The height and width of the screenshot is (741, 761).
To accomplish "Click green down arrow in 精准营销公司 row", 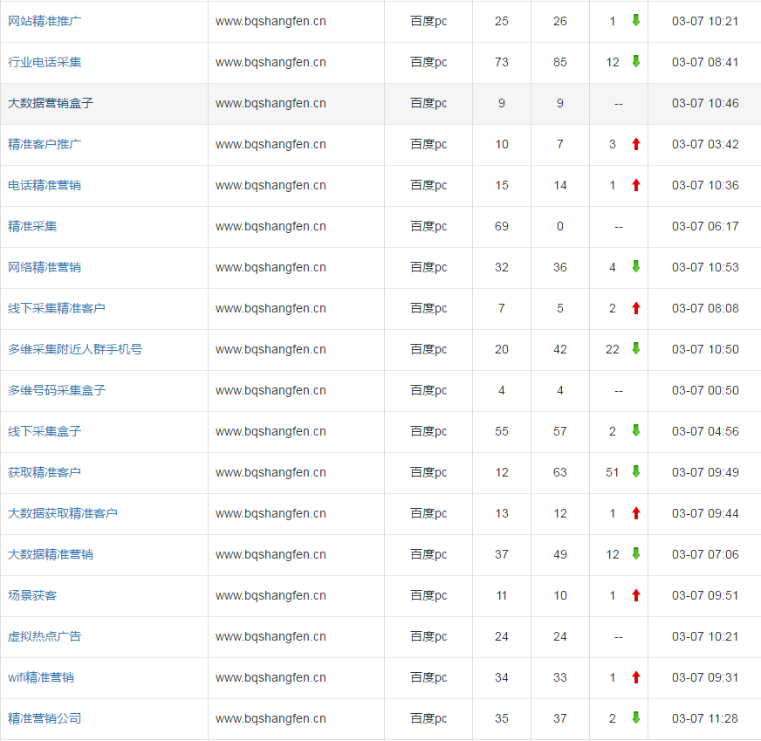I will [x=636, y=717].
